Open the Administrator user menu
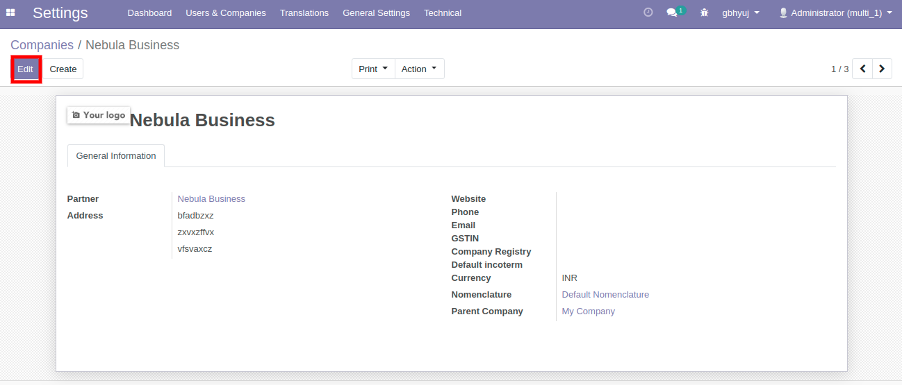 (x=835, y=12)
